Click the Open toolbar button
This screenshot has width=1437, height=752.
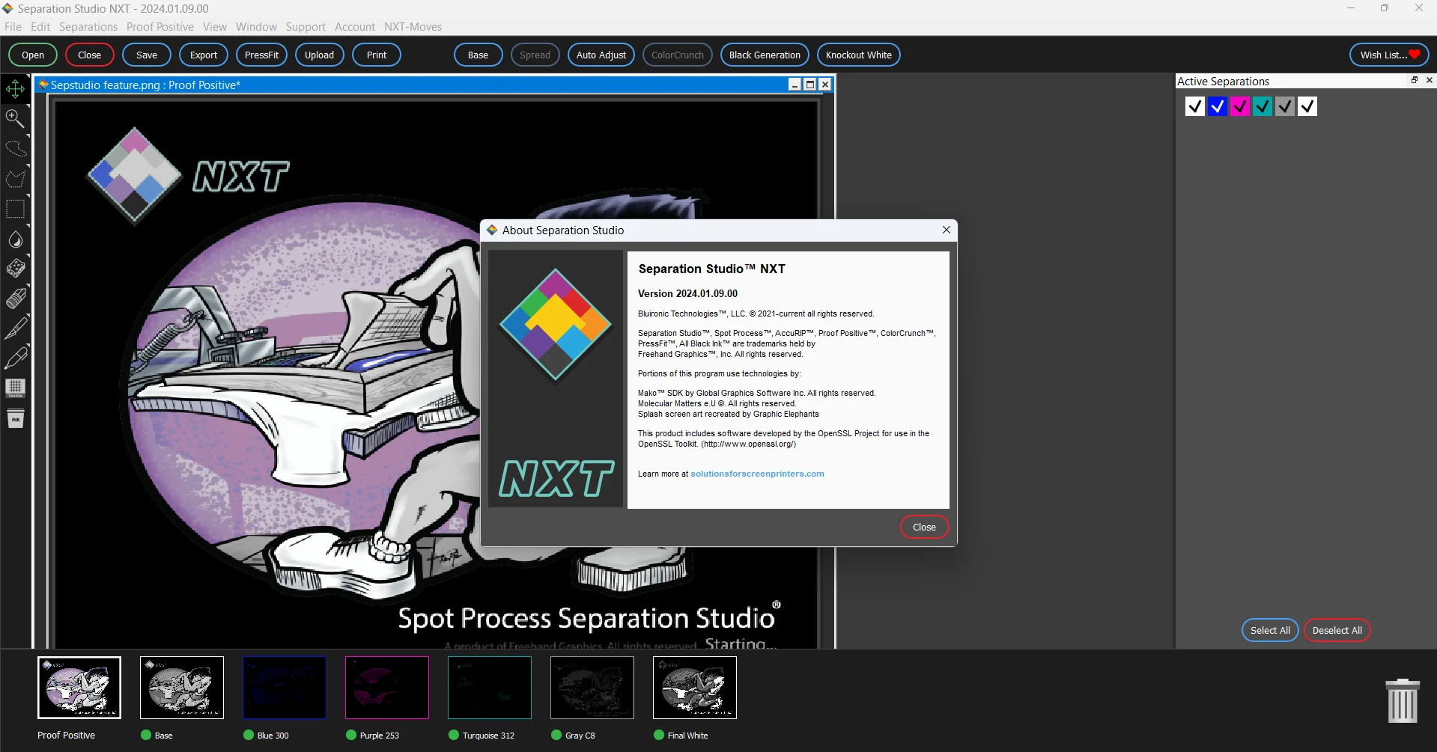(33, 55)
